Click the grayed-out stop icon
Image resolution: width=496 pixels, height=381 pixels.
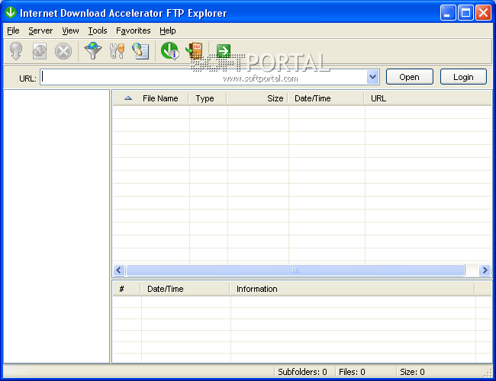tap(63, 51)
